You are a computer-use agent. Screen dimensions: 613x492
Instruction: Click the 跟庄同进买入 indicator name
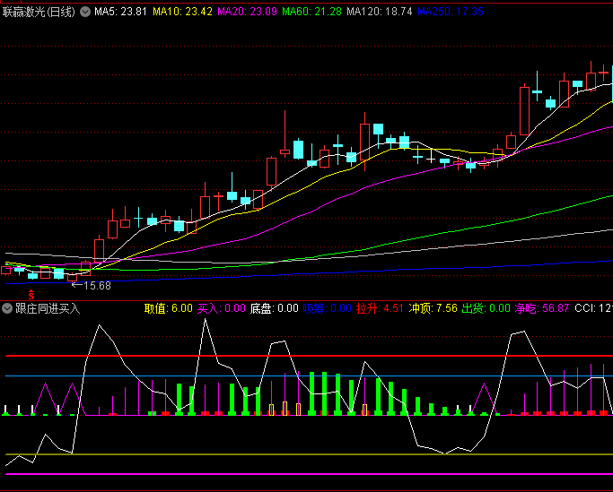(48, 308)
